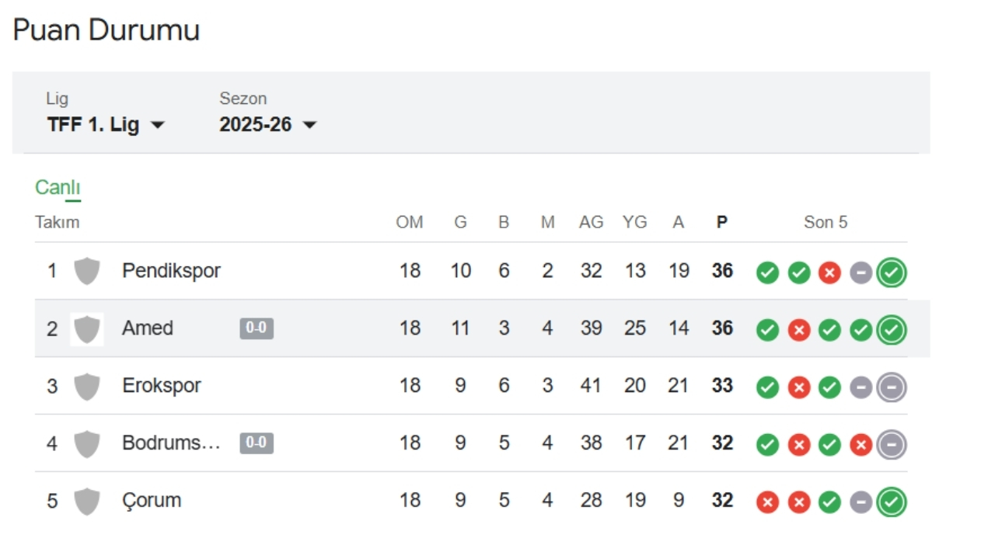Switch to the Canlı tab

[x=58, y=188]
